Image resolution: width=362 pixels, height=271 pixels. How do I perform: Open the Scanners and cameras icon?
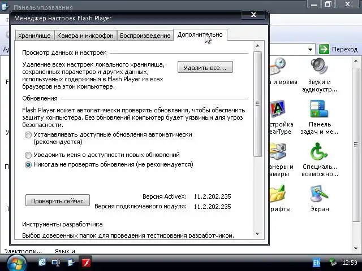click(x=278, y=151)
